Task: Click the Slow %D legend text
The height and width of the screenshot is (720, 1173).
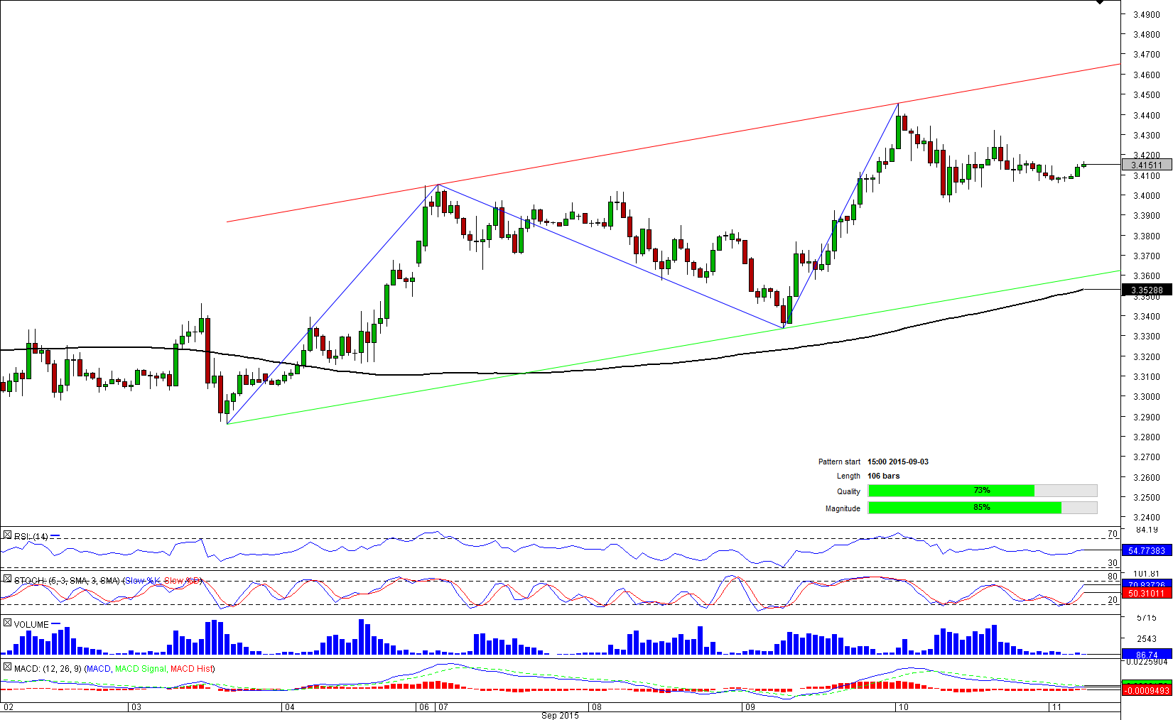Action: 183,580
